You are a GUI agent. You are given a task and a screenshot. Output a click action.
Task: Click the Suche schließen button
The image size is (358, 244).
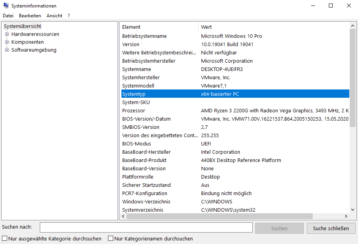pos(331,228)
